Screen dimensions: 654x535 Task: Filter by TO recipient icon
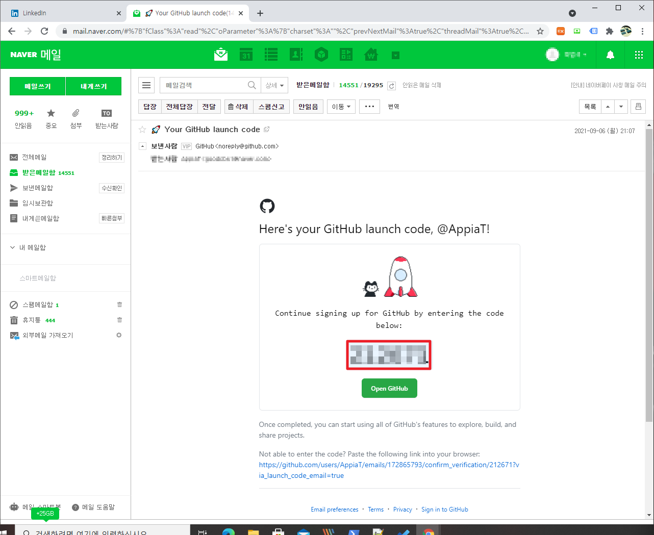[107, 118]
